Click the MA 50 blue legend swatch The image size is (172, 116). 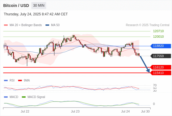pos(47,25)
